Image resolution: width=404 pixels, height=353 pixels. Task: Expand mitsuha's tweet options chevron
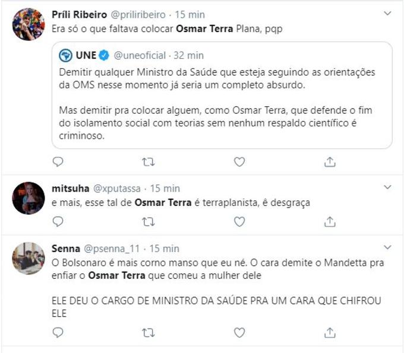[x=387, y=187]
